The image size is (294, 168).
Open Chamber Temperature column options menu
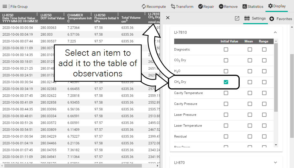[x=91, y=14]
